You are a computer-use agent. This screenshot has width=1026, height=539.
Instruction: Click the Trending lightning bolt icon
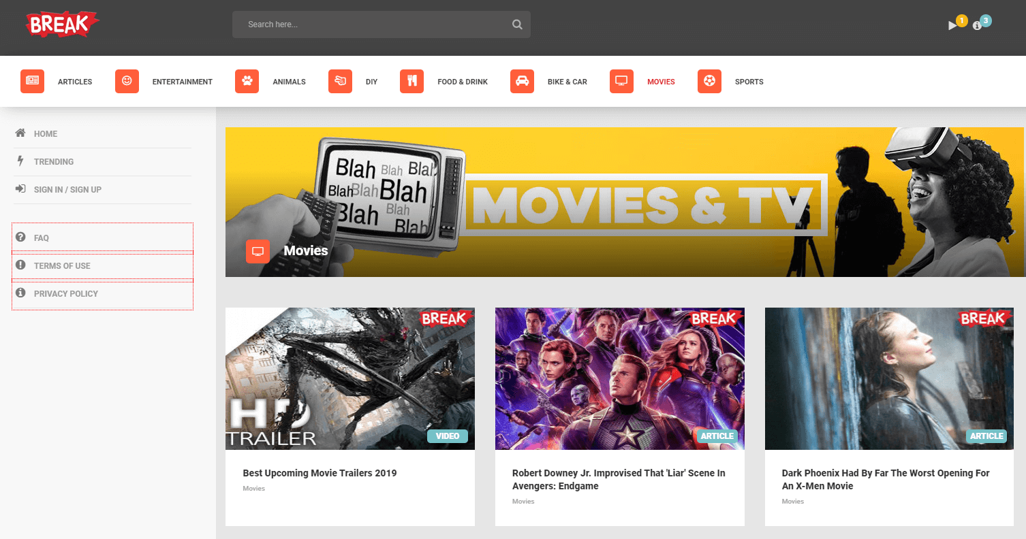[20, 161]
